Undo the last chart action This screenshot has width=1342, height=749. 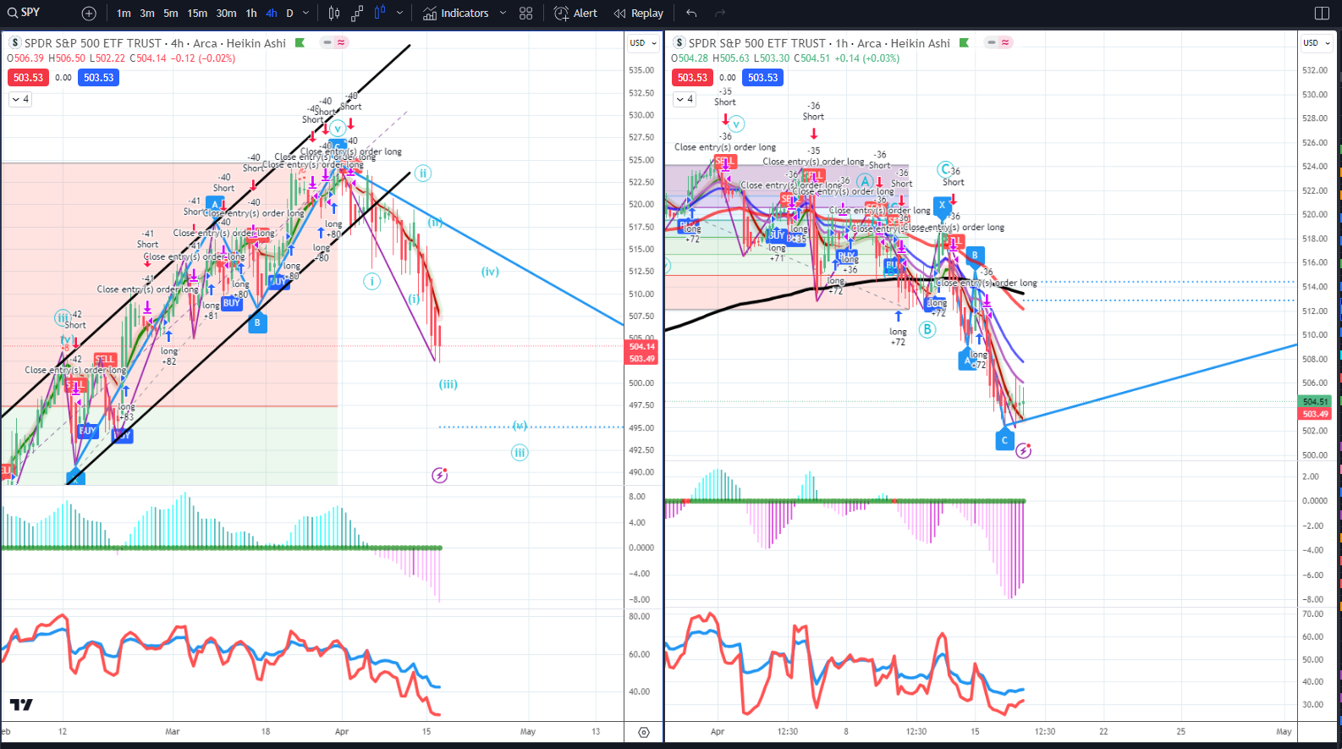click(691, 14)
